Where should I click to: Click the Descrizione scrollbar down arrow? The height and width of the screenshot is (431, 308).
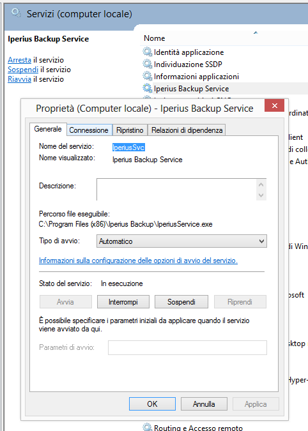261,195
